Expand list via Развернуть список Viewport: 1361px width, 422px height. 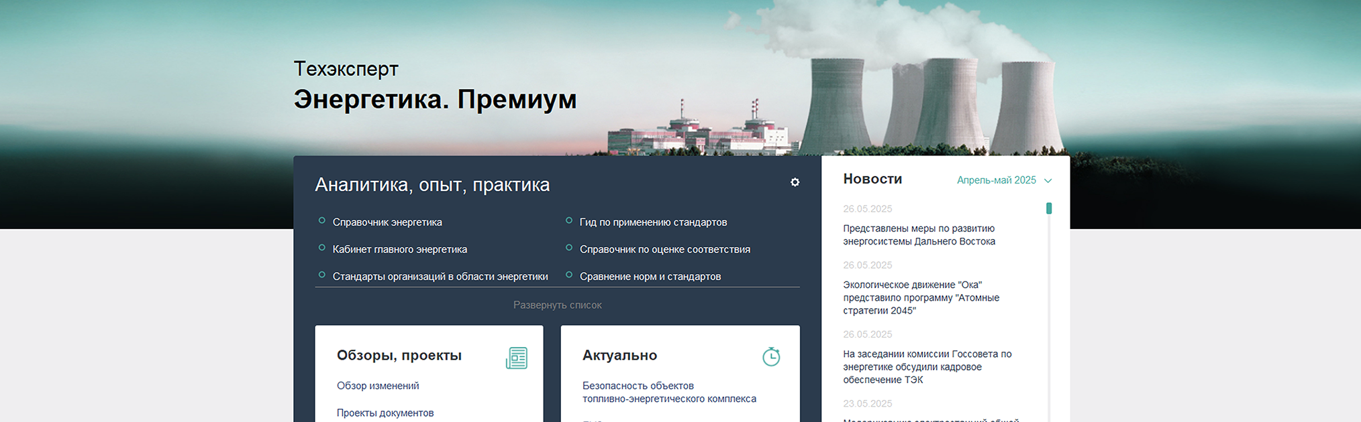557,305
